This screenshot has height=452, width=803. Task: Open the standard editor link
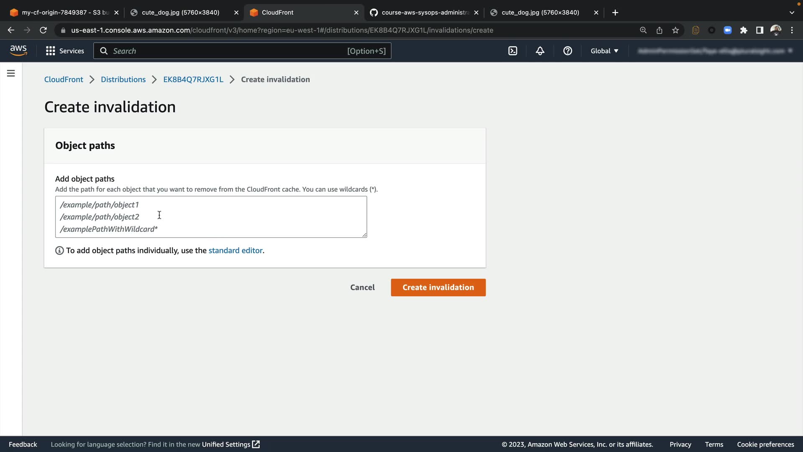pos(235,251)
